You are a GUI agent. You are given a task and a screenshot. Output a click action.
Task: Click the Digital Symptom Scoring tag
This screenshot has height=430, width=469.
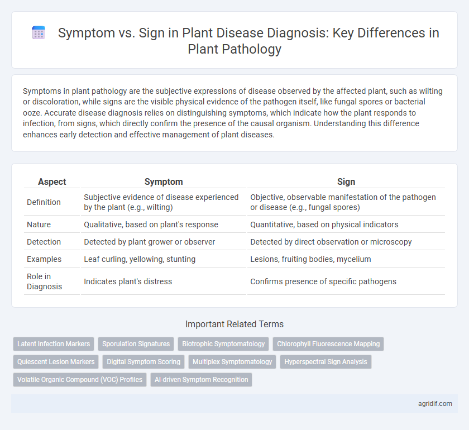[x=143, y=362]
